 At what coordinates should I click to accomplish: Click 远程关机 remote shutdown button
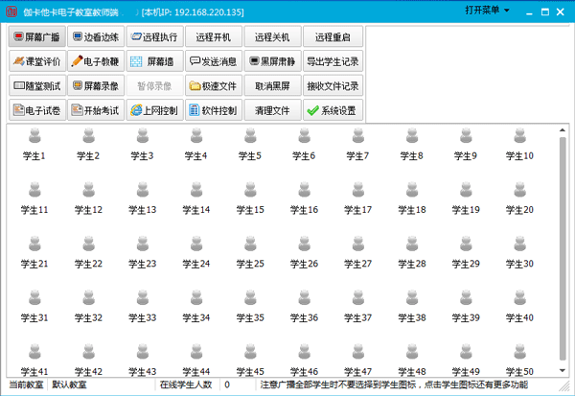pos(272,36)
